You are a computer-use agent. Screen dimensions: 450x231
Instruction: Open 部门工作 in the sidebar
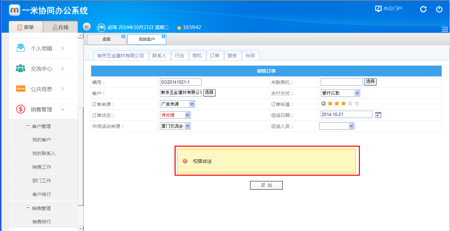[x=42, y=181]
